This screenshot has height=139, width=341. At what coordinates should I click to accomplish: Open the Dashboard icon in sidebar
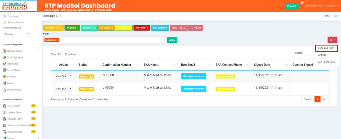(4, 16)
